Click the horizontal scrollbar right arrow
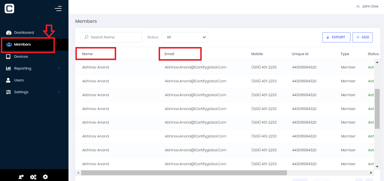 pos(371,173)
